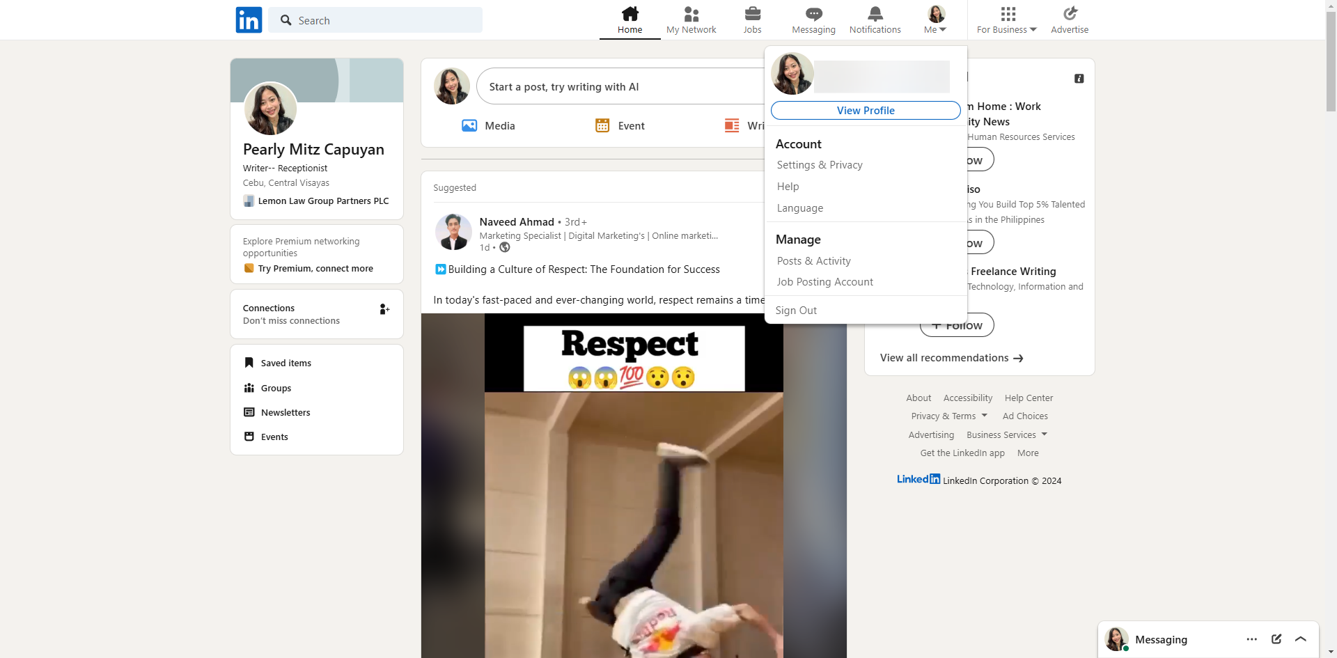This screenshot has width=1337, height=658.
Task: Choose Language in the account menu
Action: tap(799, 208)
